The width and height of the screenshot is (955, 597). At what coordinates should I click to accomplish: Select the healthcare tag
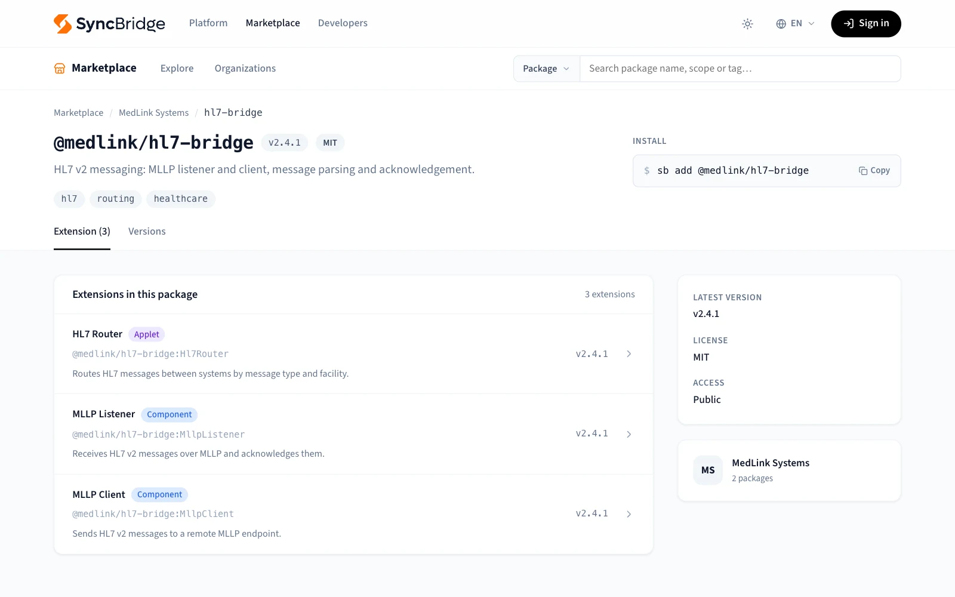[181, 199]
